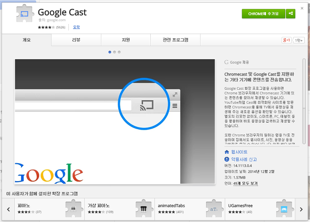Screen dimensions: 310x222
Task: Click the update date 2014년 12월 2일
Action: tap(261, 172)
